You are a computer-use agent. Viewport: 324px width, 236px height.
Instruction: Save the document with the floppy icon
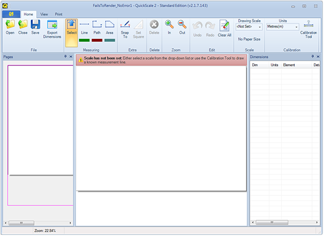[x=35, y=27]
